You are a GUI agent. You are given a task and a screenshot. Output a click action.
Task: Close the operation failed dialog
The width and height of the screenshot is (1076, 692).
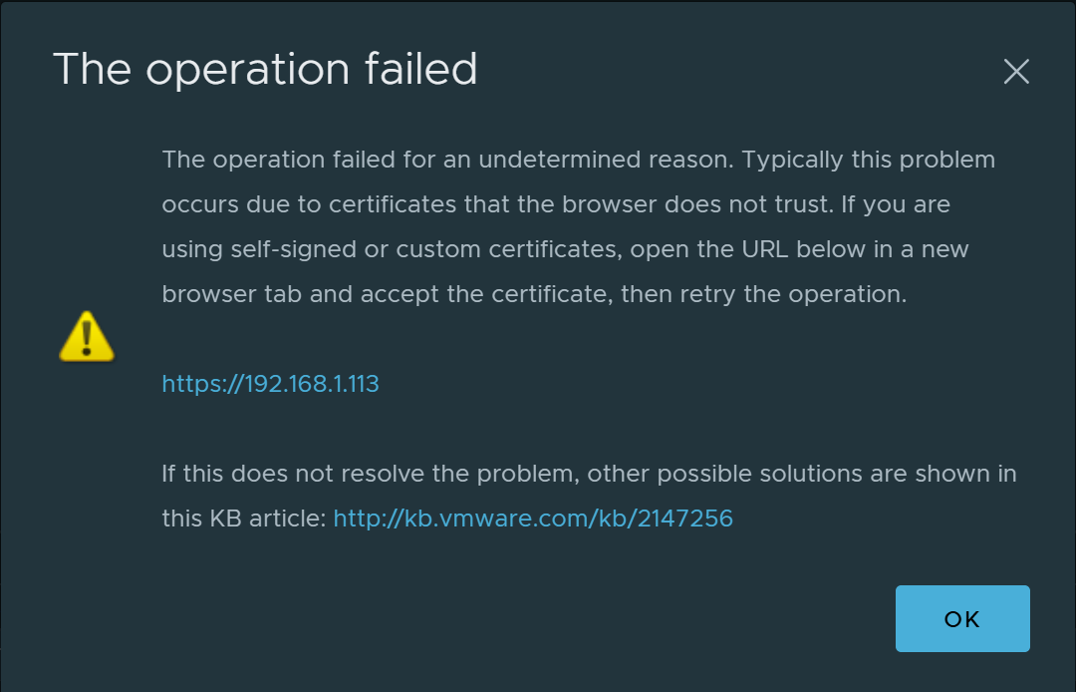coord(1016,71)
